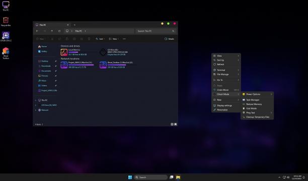This screenshot has height=181, width=308.
Task: Open Task View on taskbar
Action: [x=172, y=177]
